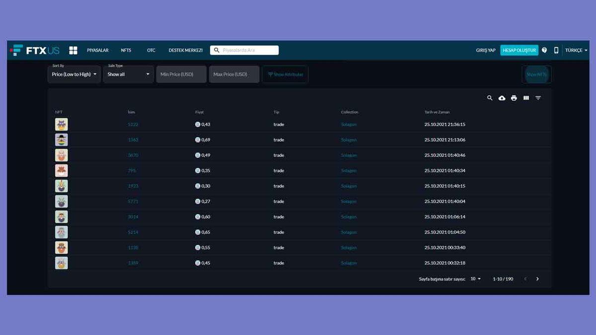
Task: Click the mobile phone app icon
Action: click(x=556, y=50)
